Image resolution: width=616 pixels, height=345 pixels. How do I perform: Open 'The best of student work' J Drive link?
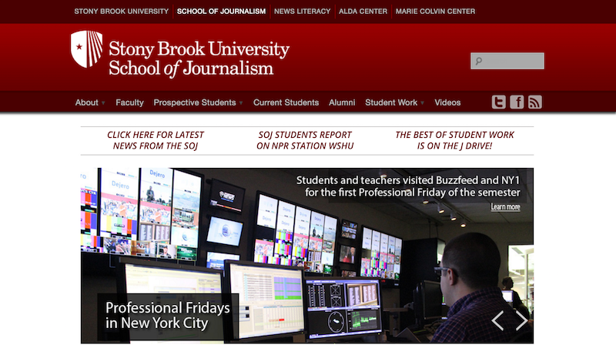point(454,140)
